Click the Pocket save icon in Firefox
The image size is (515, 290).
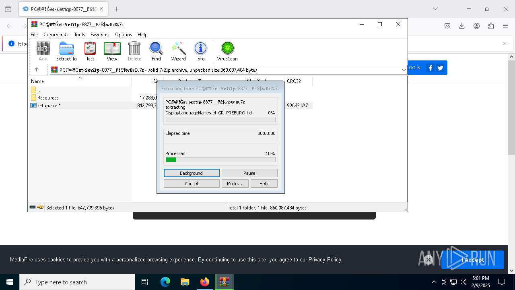point(447,26)
